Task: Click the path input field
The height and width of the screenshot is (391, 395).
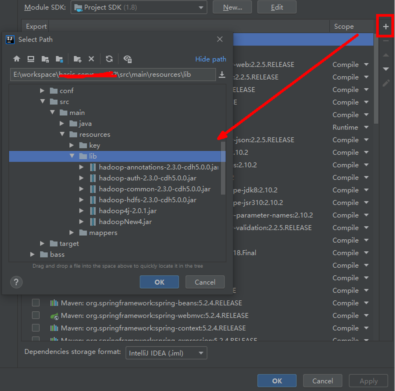Action: click(113, 75)
